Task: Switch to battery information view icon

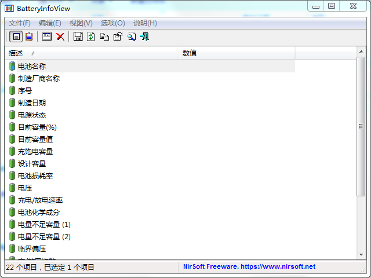Action: (16, 36)
